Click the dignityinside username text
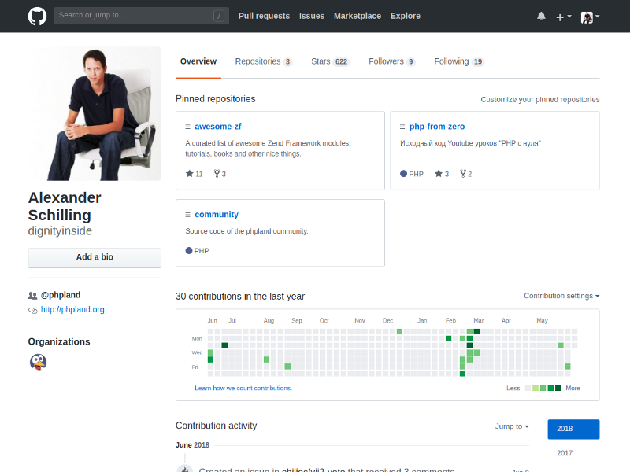Viewport: 630px width, 472px height. [x=60, y=230]
